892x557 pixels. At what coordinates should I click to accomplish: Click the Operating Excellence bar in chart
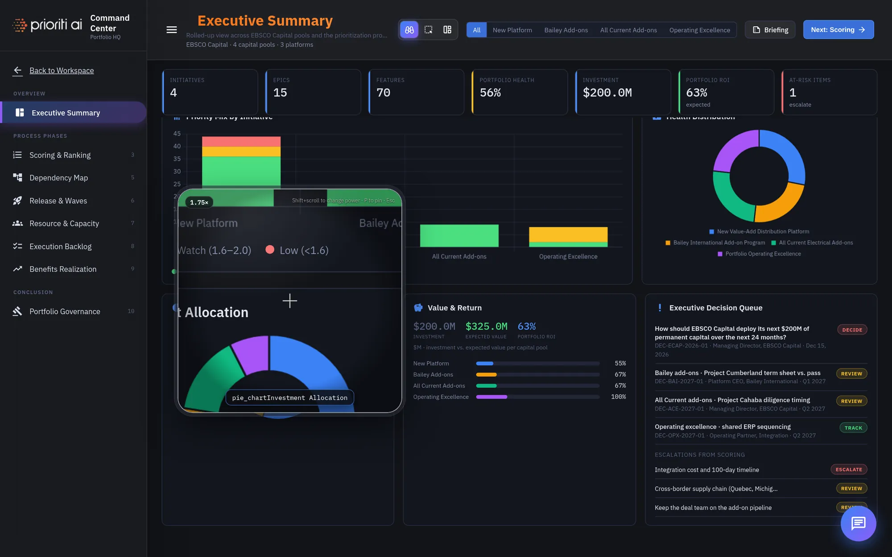point(568,237)
